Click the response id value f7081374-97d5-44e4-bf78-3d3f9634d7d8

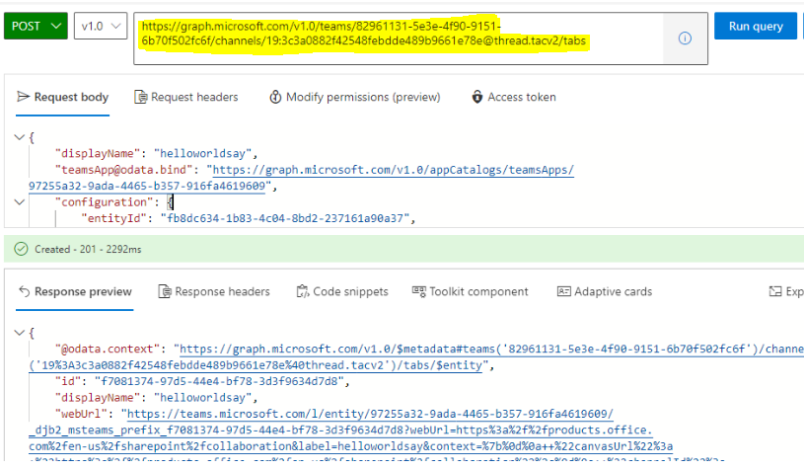(219, 381)
